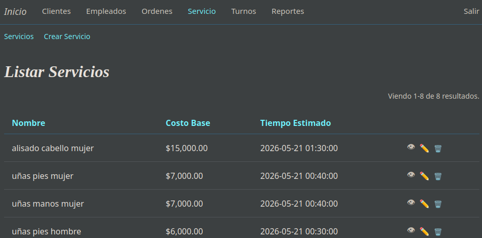Viewport: 482px width, 238px height.
Task: Open the Crear Servicio link
Action: click(x=67, y=36)
